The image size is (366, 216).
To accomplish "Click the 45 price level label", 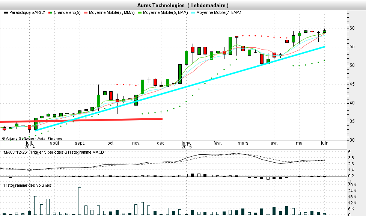I will [x=352, y=84].
